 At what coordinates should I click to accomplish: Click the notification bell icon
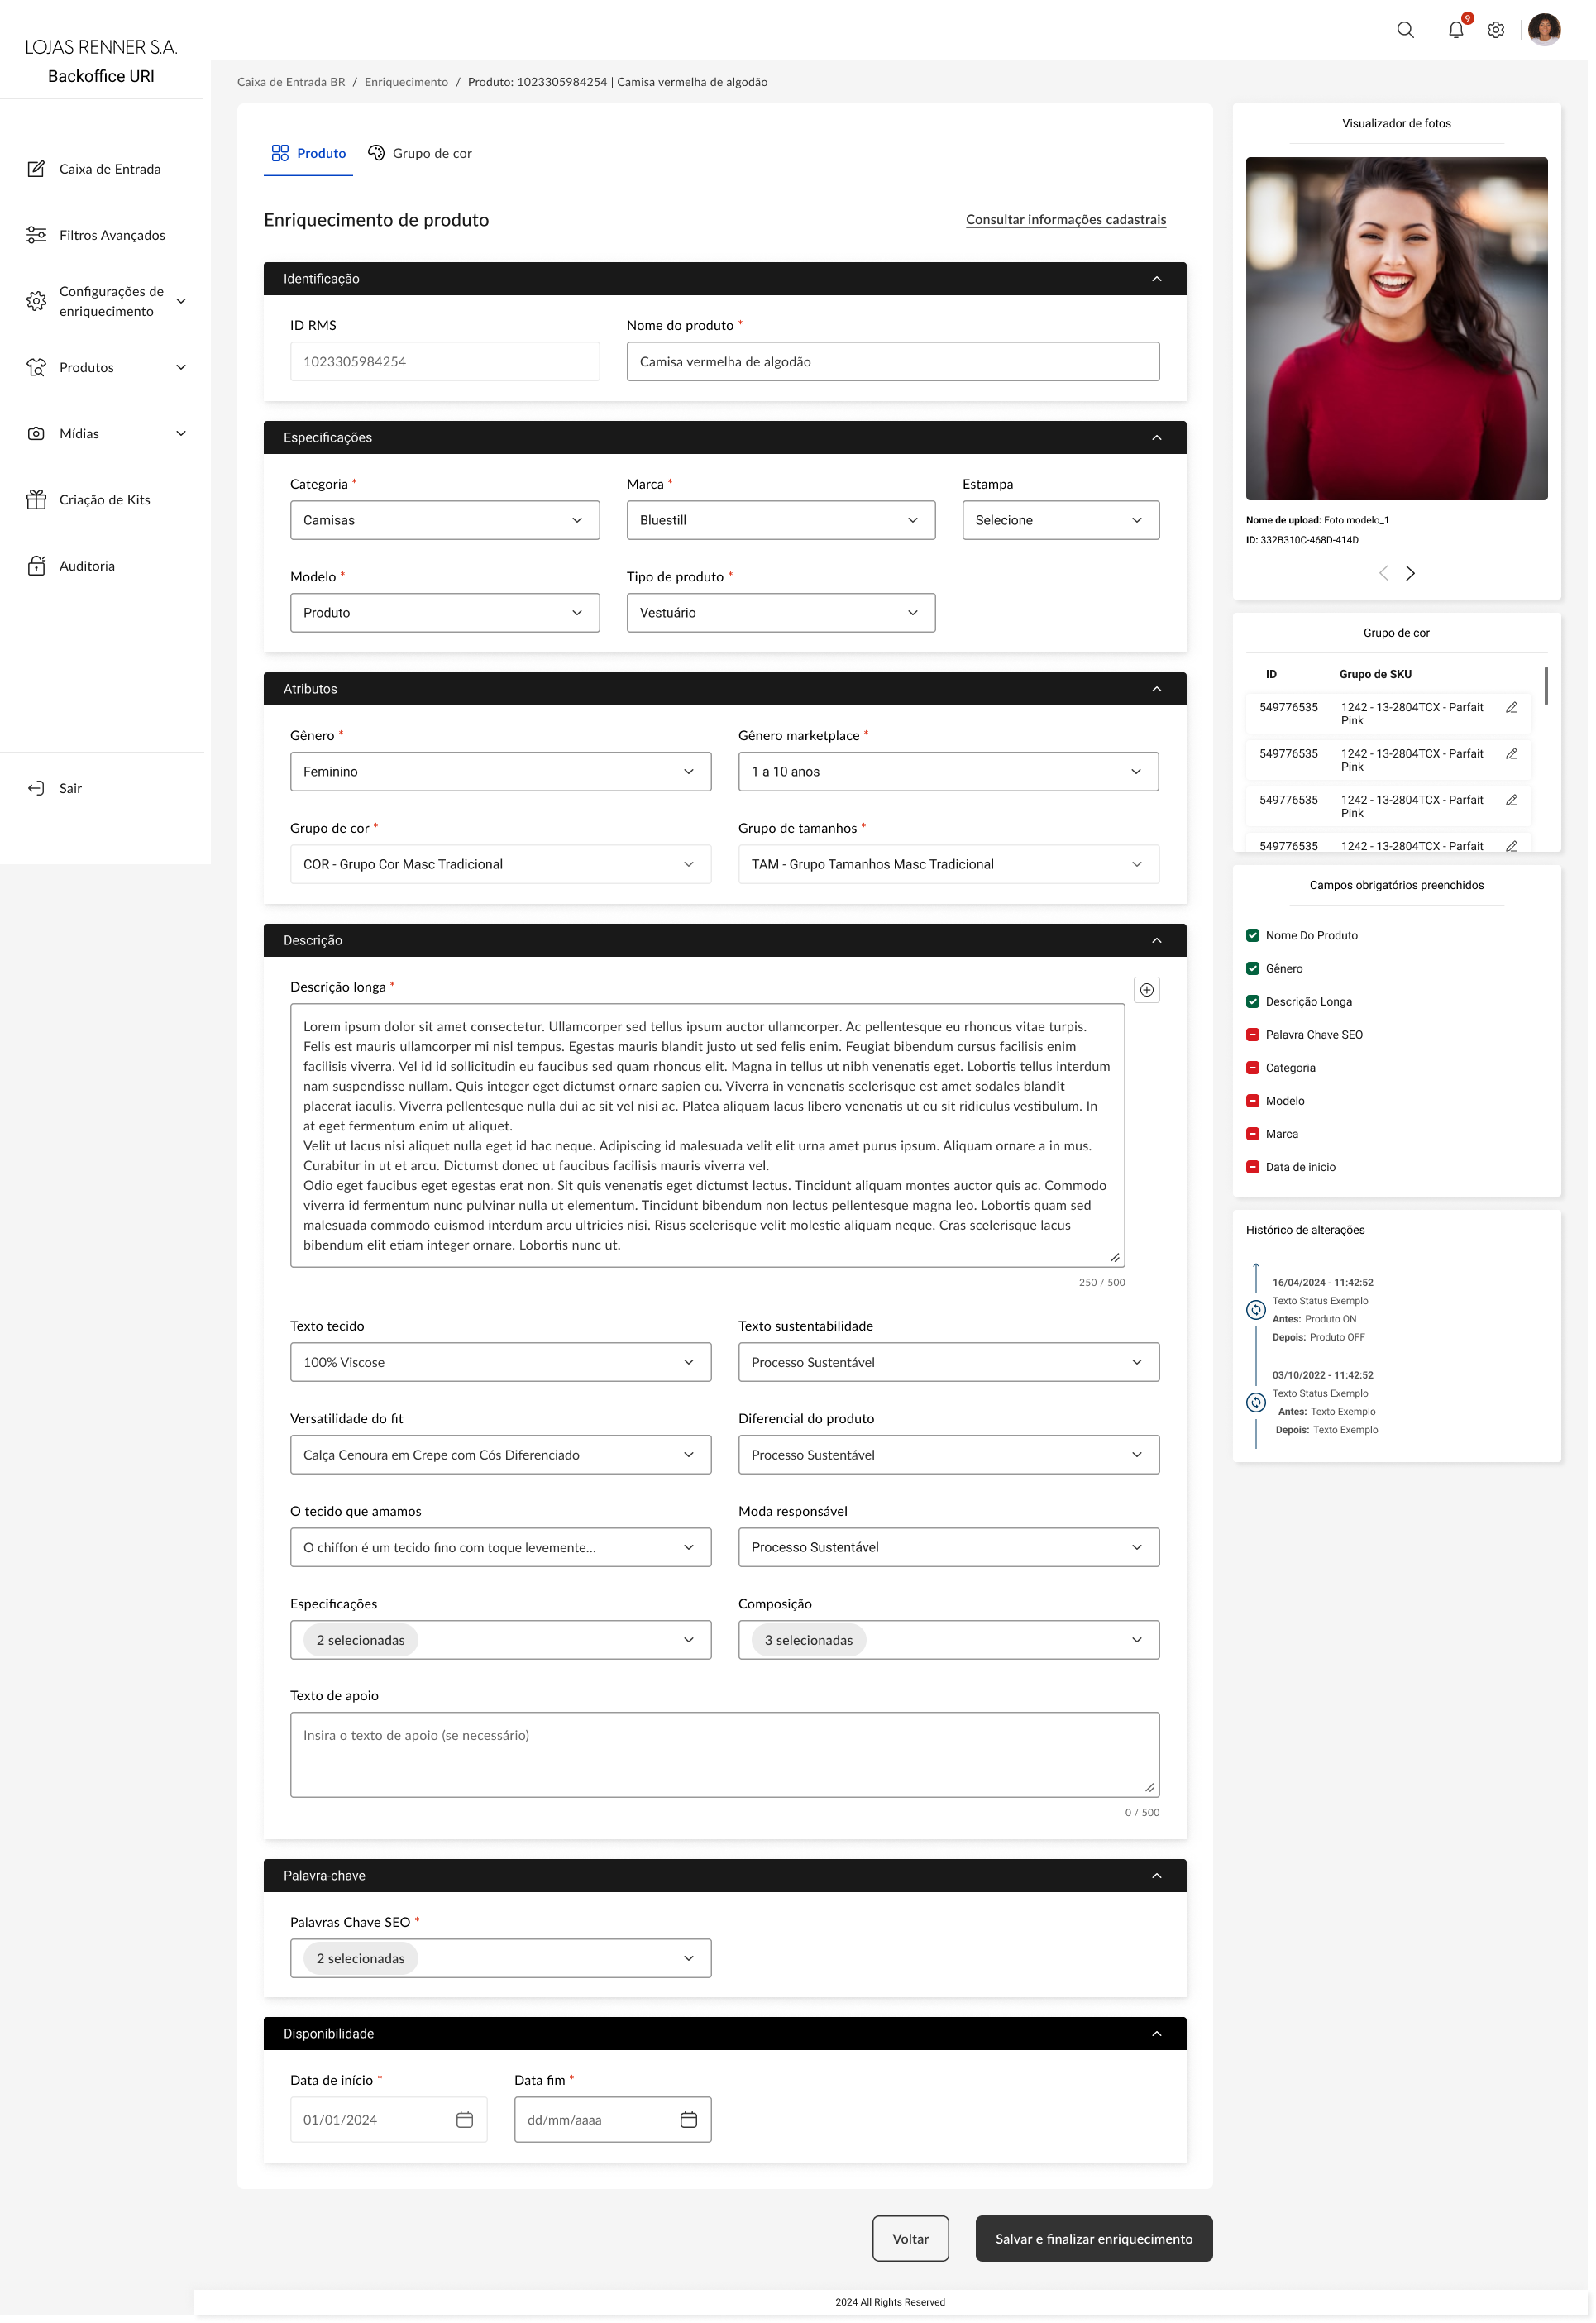[x=1455, y=30]
